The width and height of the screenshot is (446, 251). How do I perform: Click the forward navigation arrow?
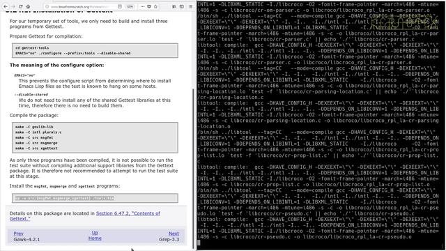[x=13, y=6]
